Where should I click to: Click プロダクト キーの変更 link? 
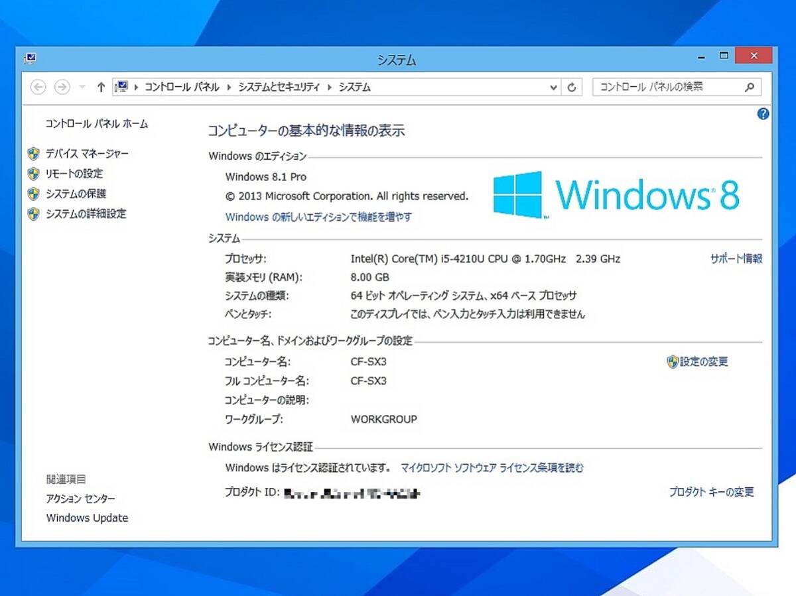point(711,492)
